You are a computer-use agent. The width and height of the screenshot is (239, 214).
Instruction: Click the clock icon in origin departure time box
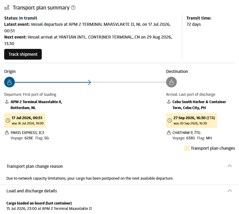pos(8,121)
